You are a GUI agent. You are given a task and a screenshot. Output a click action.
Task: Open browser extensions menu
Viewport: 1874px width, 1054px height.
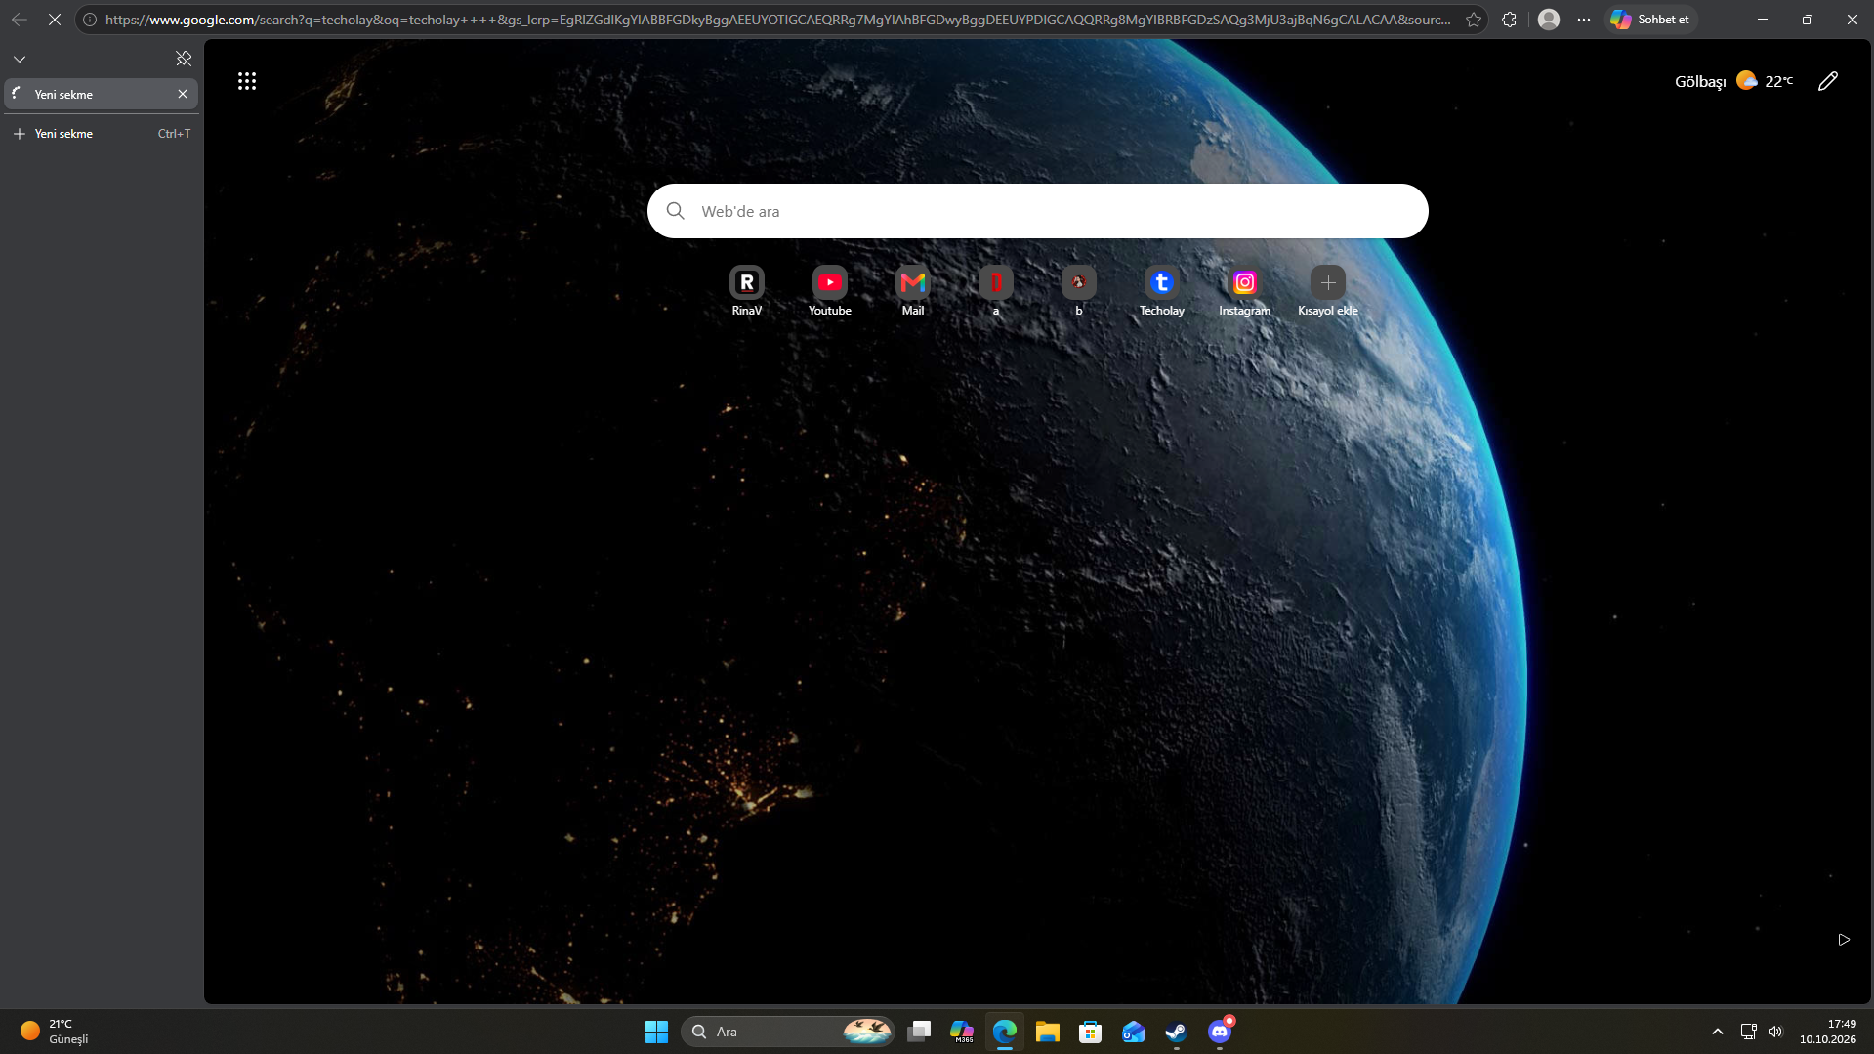pyautogui.click(x=1509, y=20)
